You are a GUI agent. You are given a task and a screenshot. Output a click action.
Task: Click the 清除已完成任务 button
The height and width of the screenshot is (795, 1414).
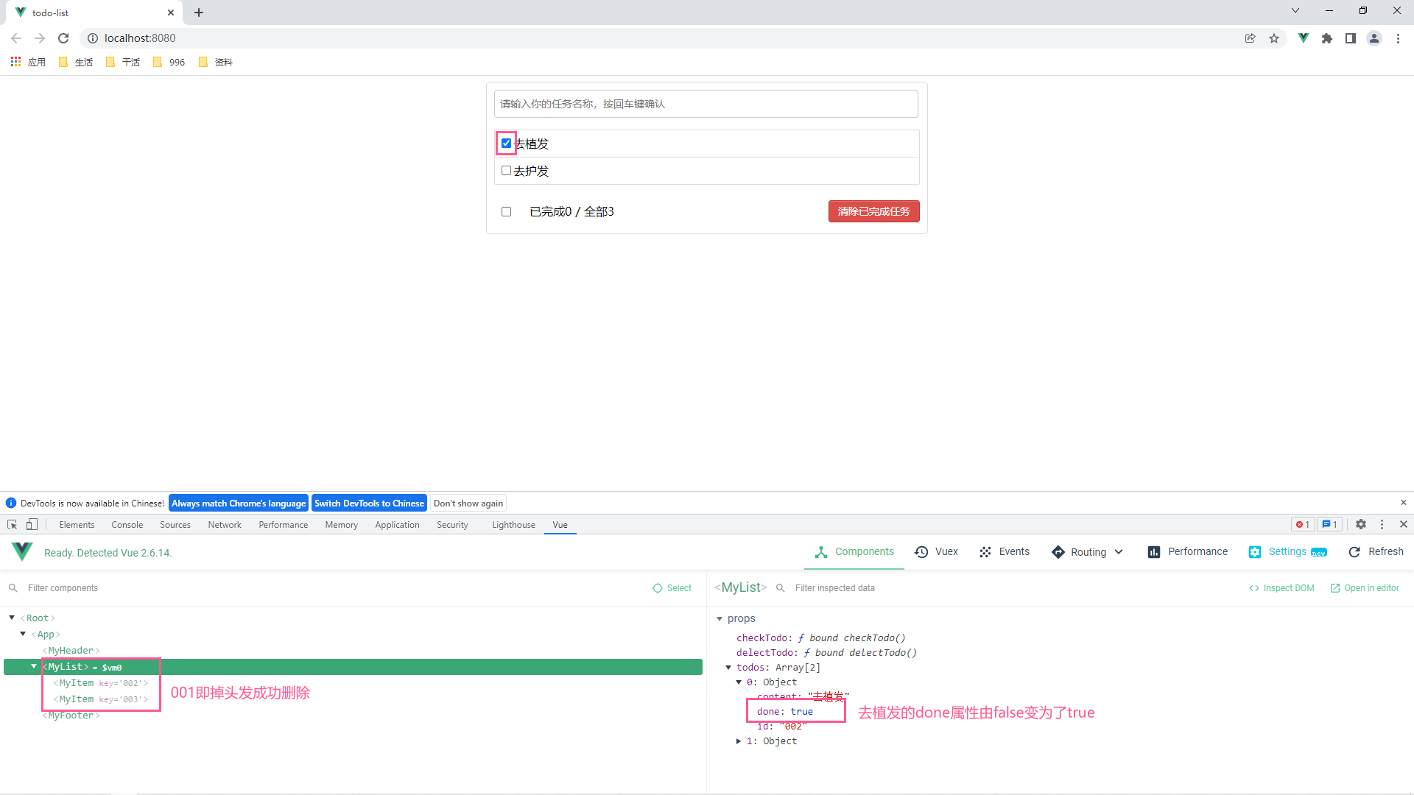[x=873, y=211]
